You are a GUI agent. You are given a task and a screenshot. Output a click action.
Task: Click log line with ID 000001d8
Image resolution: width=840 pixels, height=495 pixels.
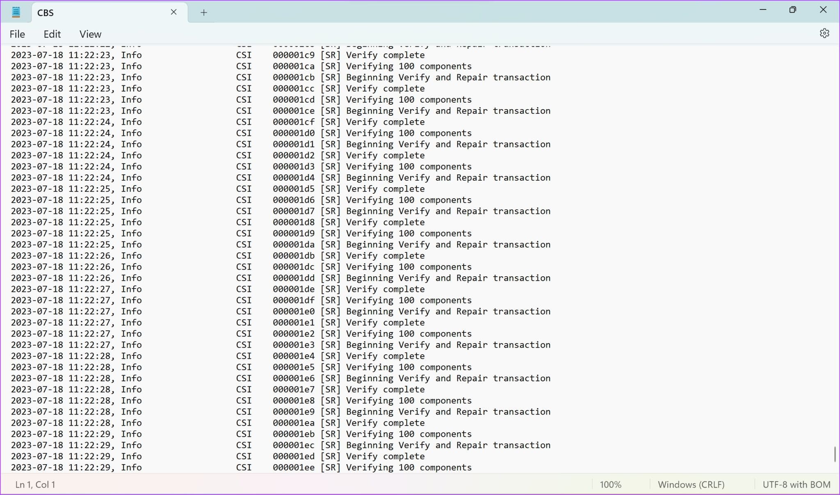tap(218, 222)
